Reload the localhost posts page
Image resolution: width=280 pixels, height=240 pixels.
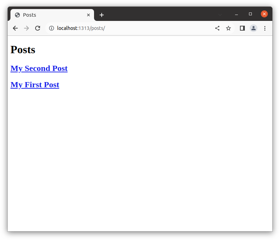pyautogui.click(x=38, y=28)
